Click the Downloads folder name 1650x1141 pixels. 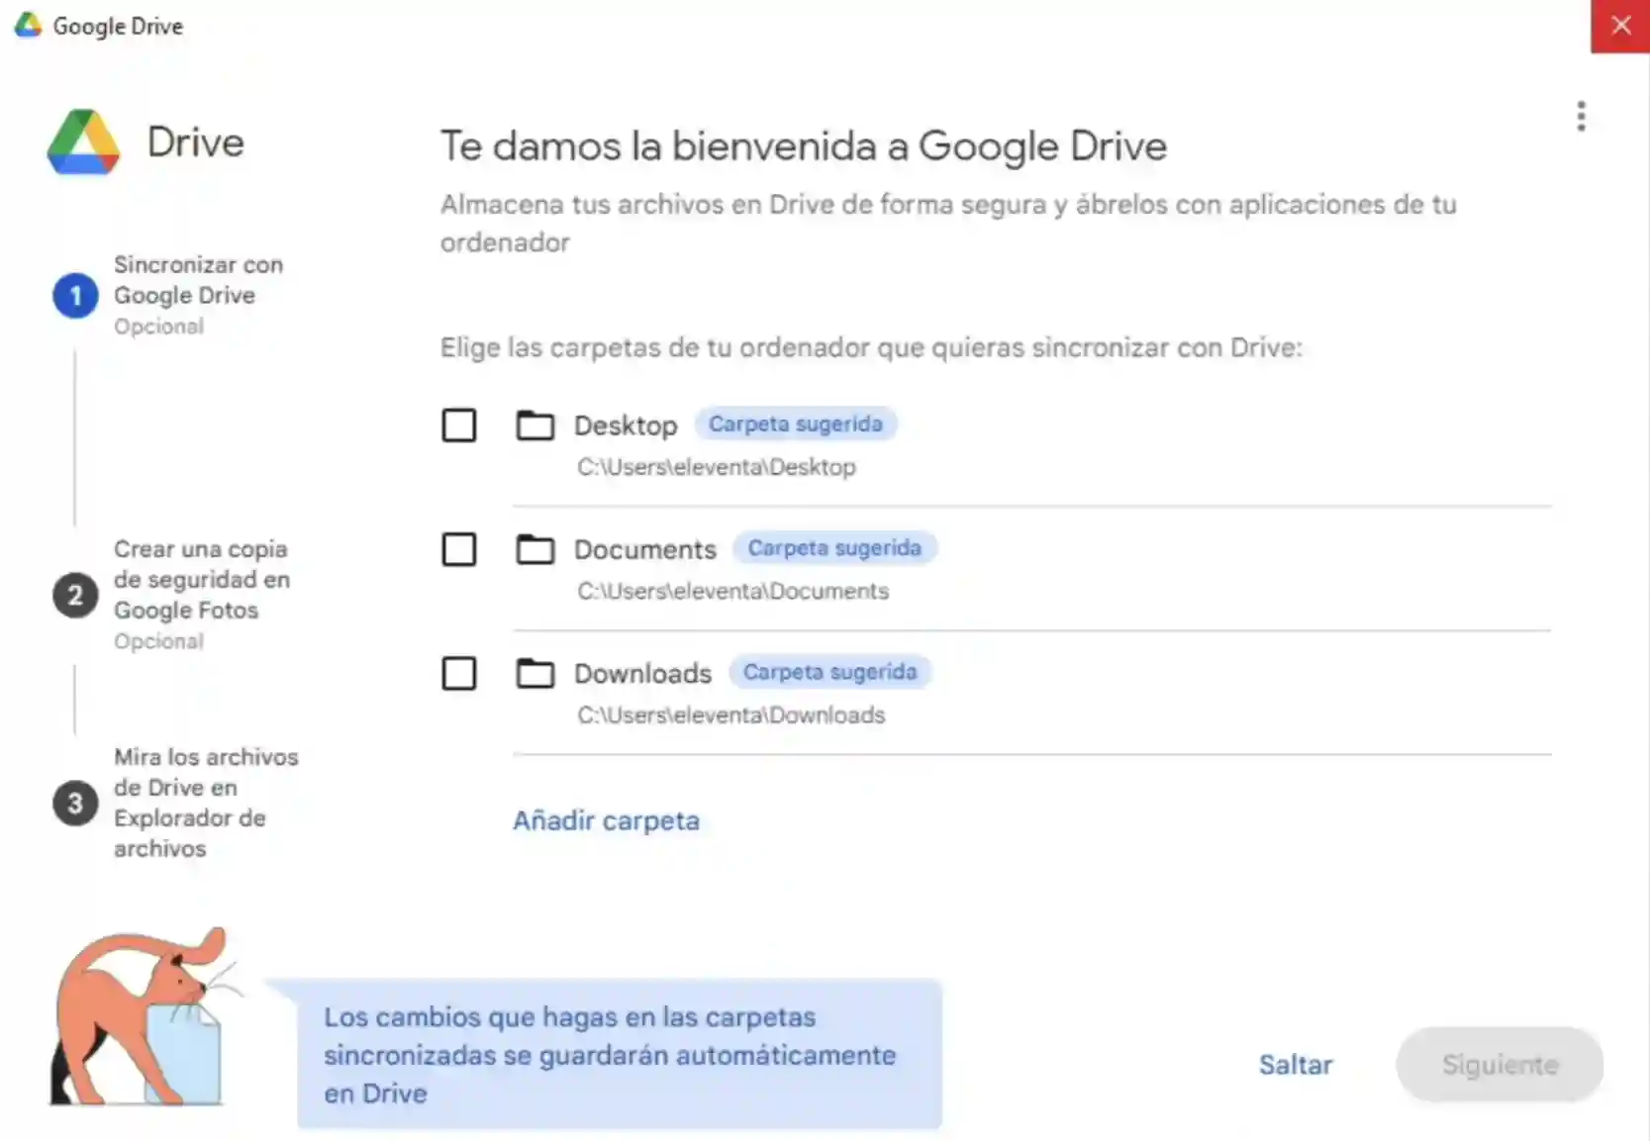click(642, 673)
